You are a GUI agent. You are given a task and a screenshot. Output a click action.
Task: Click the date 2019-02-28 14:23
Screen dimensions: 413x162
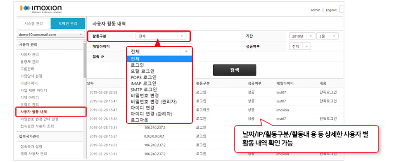[x=103, y=145]
